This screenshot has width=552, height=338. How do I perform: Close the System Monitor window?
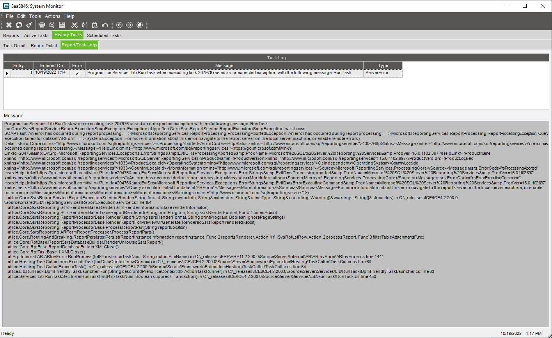click(543, 6)
